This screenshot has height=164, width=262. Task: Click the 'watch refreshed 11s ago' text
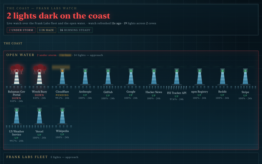[x=105, y=23]
